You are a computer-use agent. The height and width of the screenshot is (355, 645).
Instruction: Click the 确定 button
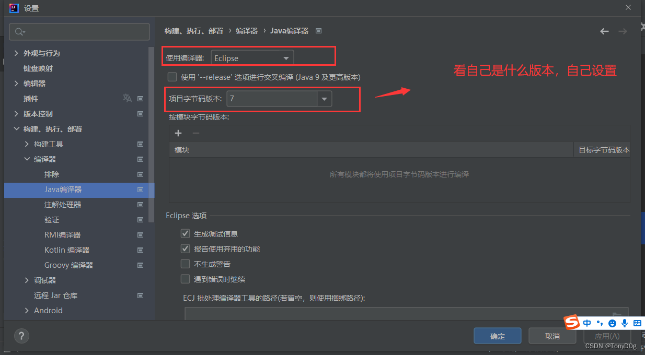tap(498, 336)
